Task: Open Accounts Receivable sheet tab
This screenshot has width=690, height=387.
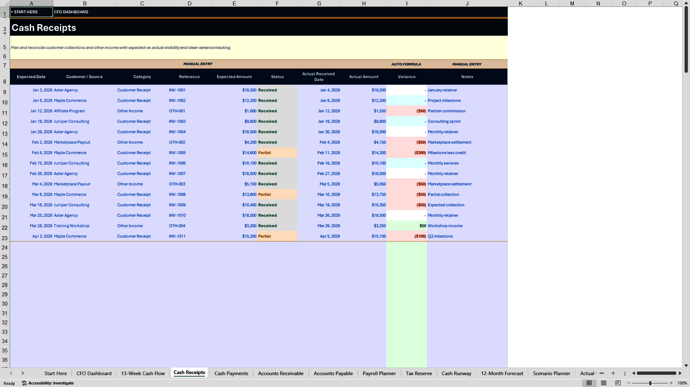Action: [281, 373]
